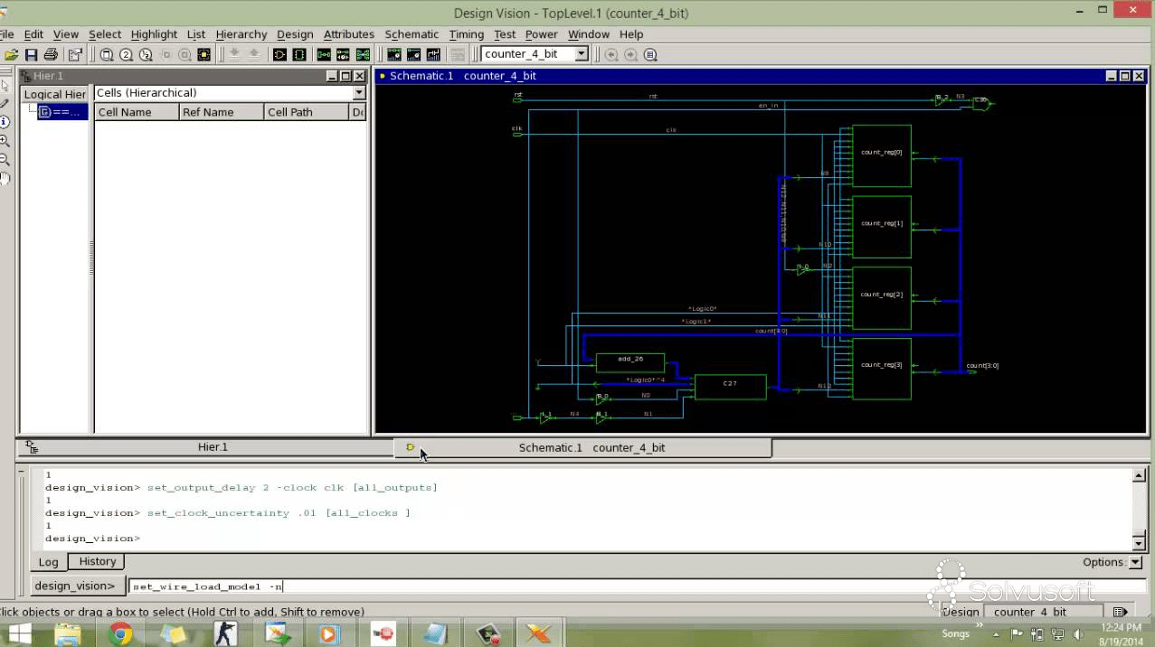Click the taskbar clock showing 12:24 PM
1155x647 pixels.
[x=1122, y=633]
